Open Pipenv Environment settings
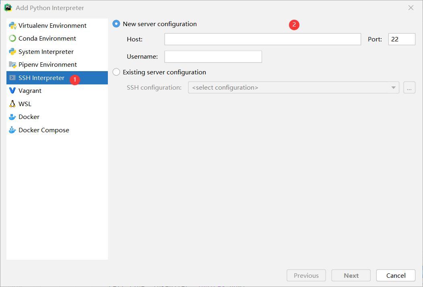The height and width of the screenshot is (287, 423). click(x=57, y=65)
